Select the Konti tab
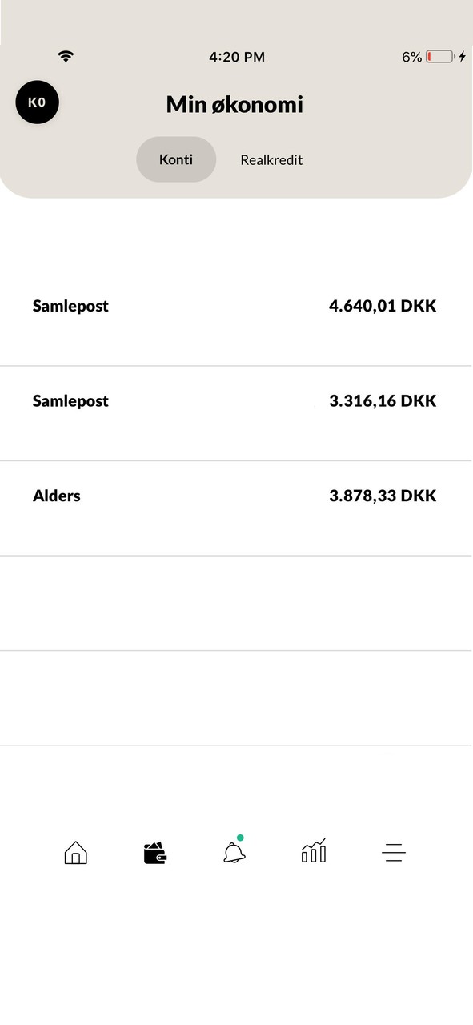The image size is (473, 1025). [x=175, y=159]
